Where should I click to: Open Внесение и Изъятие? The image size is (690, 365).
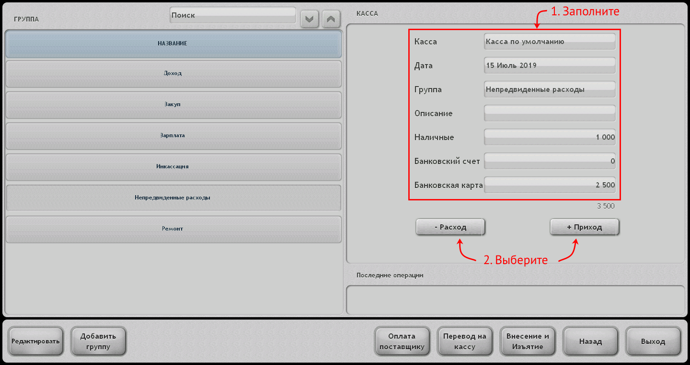click(528, 342)
